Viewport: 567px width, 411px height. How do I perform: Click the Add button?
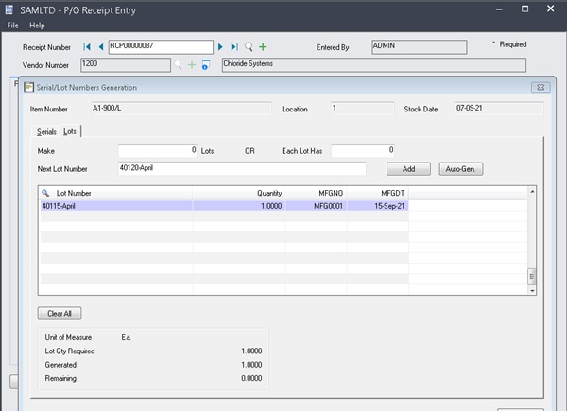pyautogui.click(x=408, y=169)
